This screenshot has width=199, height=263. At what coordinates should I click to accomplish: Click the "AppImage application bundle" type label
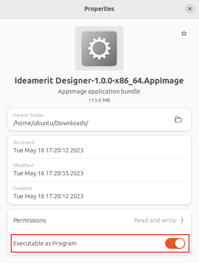pyautogui.click(x=99, y=92)
